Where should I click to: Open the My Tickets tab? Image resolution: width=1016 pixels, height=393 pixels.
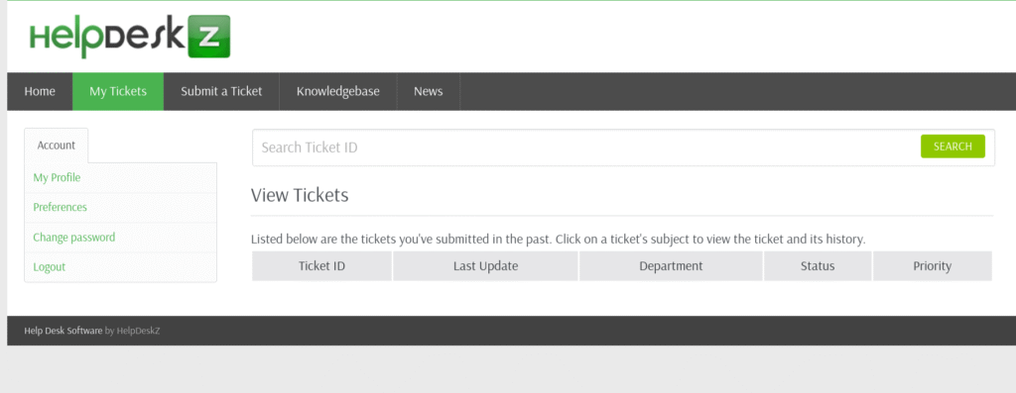(118, 91)
